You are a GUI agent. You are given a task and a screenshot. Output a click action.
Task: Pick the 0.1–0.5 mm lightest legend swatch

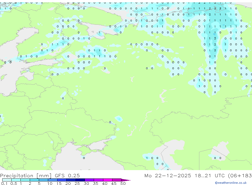7,180
